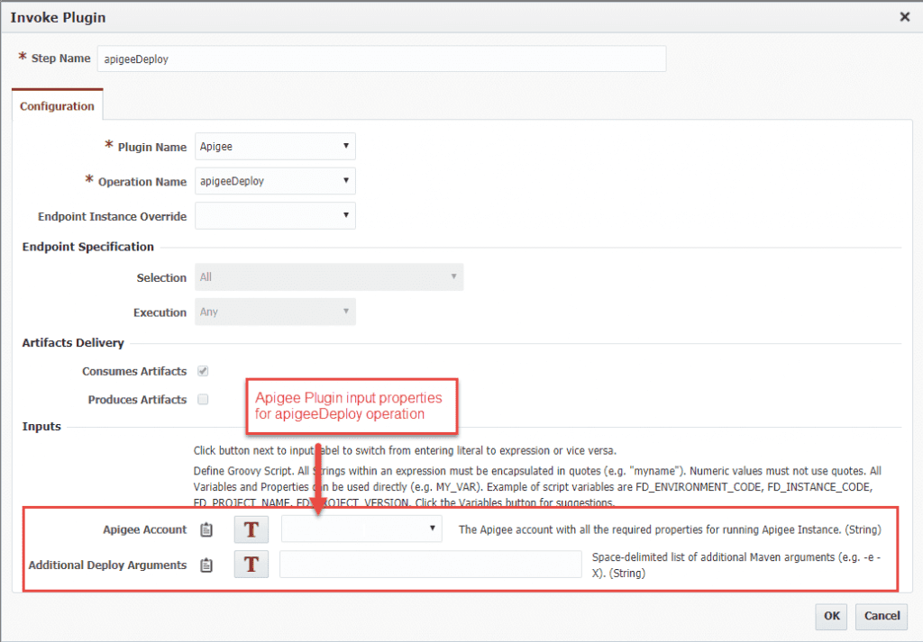Viewport: 923px width, 642px height.
Task: Click OK to save the apigeeDeploy step
Action: (x=830, y=617)
